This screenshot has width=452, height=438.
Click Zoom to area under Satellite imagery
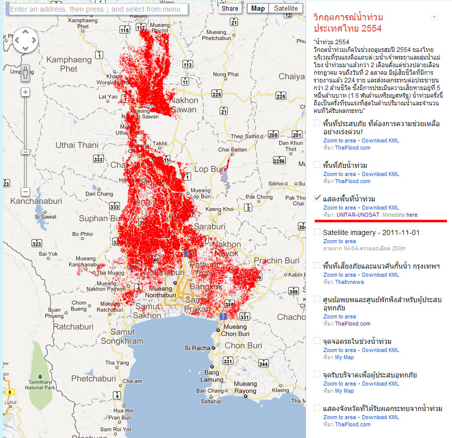pos(339,241)
